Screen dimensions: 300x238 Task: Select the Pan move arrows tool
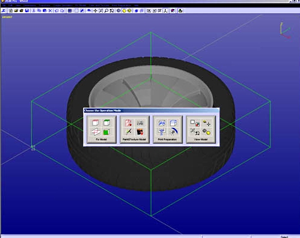(95, 11)
